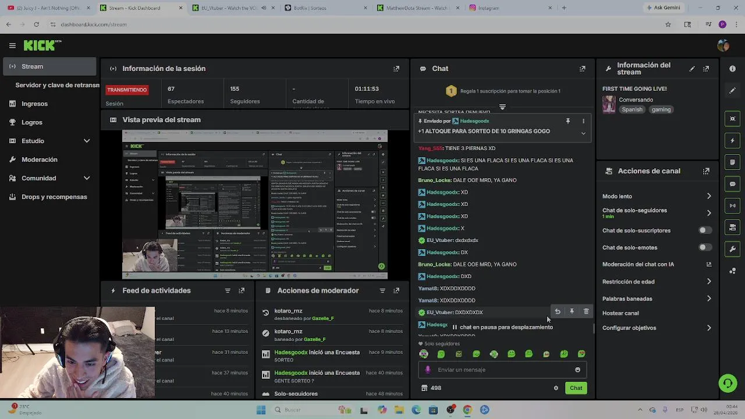The height and width of the screenshot is (419, 745).
Task: Open the Windows Start button
Action: click(261, 410)
